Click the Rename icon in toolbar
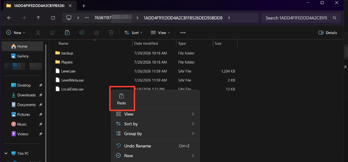The height and width of the screenshot is (162, 348). [x=82, y=32]
